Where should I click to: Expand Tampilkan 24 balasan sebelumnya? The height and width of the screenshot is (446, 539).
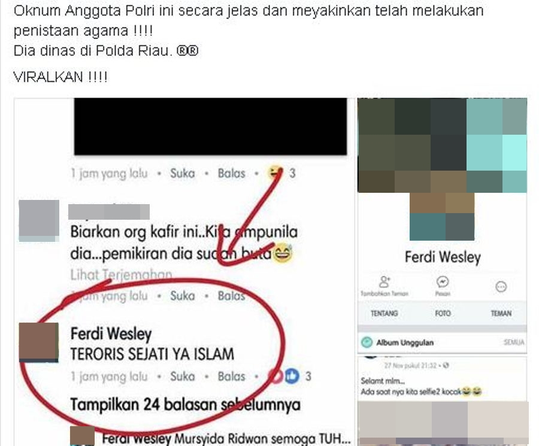tap(185, 405)
